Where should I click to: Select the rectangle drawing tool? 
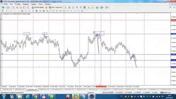click(x=37, y=11)
